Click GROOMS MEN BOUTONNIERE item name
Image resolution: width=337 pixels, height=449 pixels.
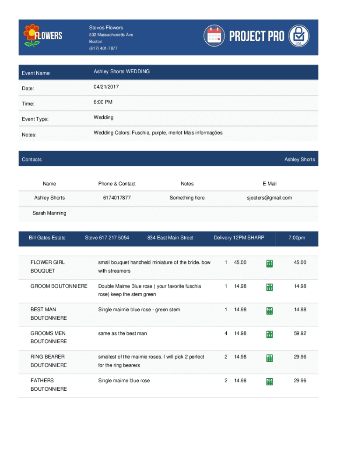49,337
